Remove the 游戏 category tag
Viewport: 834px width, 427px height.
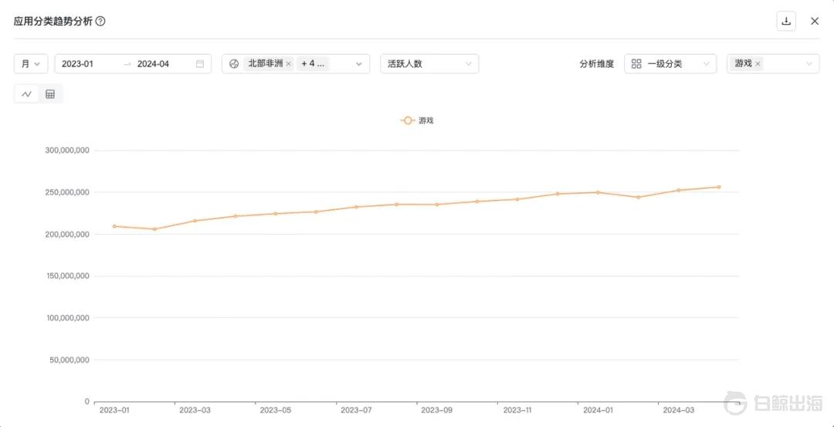pyautogui.click(x=758, y=64)
